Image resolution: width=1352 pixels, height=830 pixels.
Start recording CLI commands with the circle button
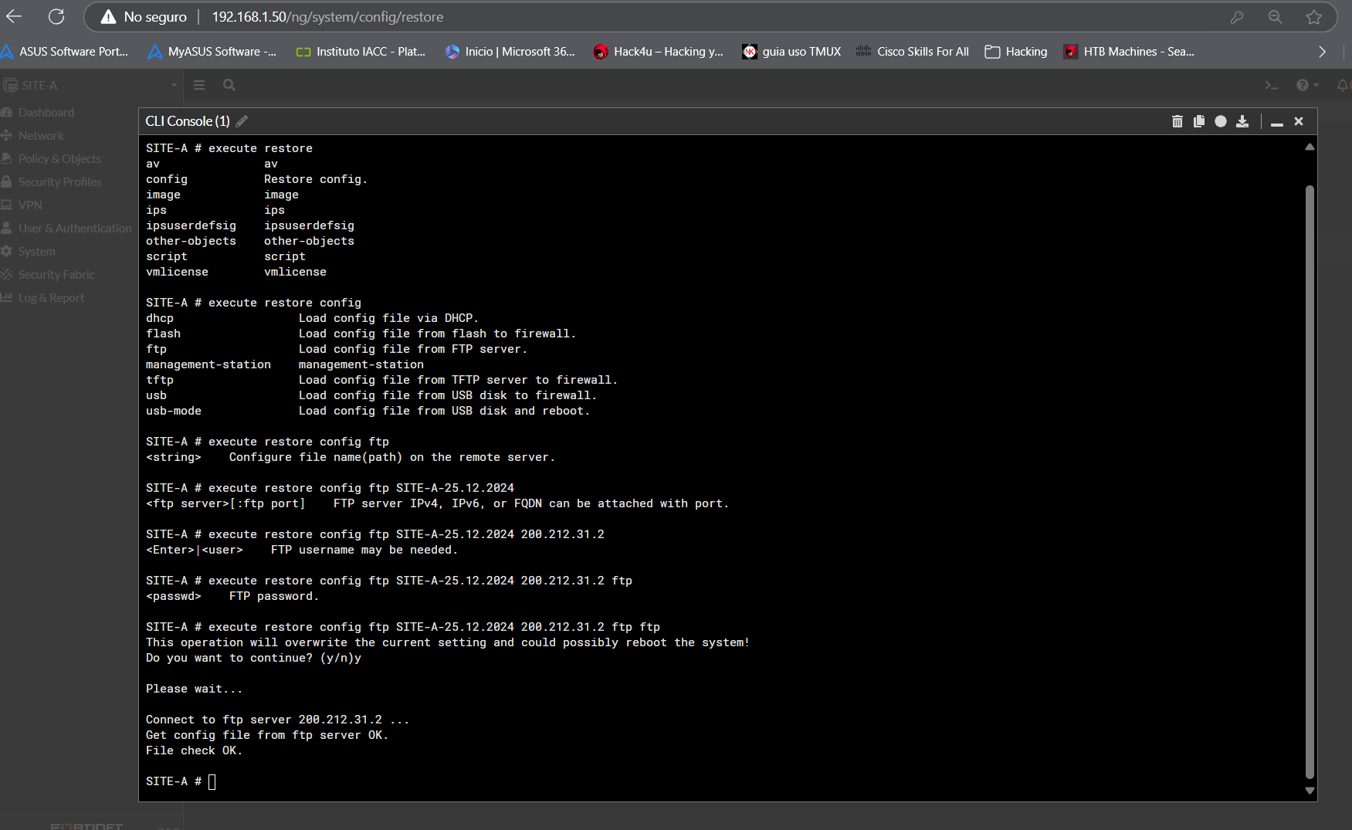(x=1220, y=121)
